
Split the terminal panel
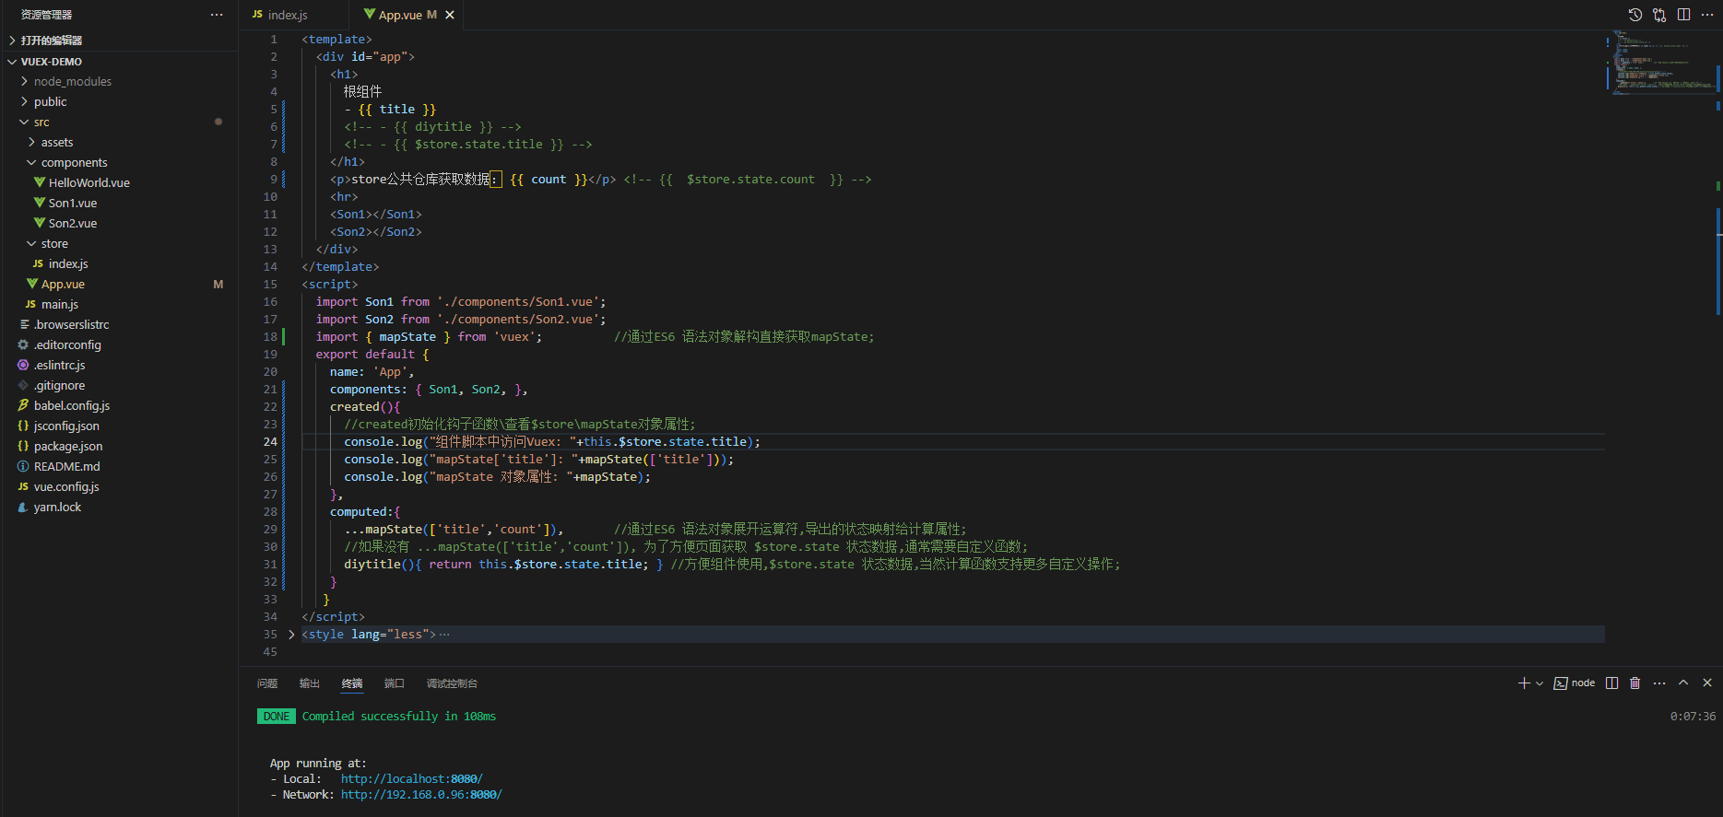(x=1611, y=683)
